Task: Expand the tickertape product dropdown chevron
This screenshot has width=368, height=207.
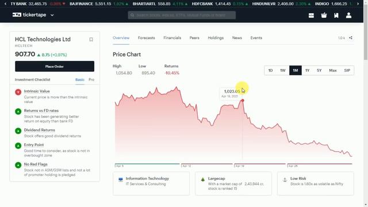Action: click(x=52, y=15)
